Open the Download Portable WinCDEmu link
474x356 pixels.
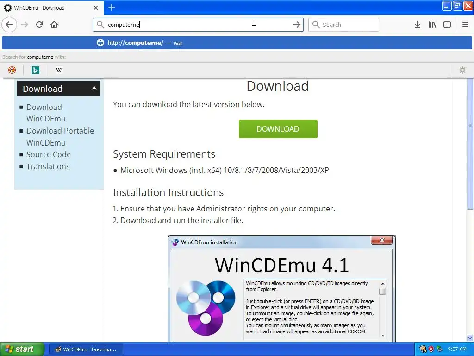click(x=60, y=137)
